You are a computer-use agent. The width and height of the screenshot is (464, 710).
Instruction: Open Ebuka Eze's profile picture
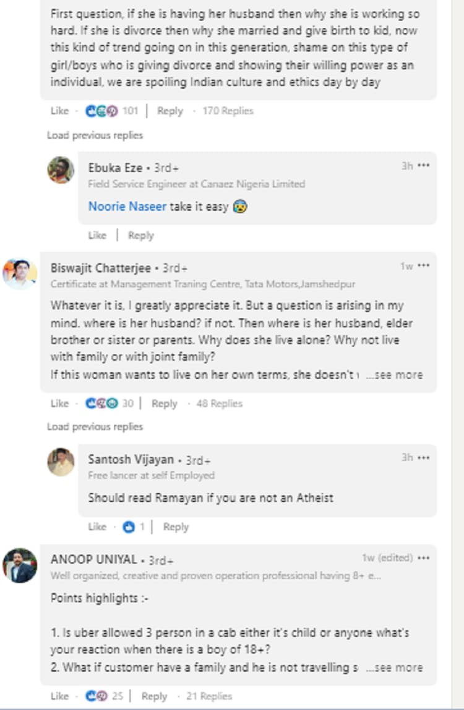61,170
